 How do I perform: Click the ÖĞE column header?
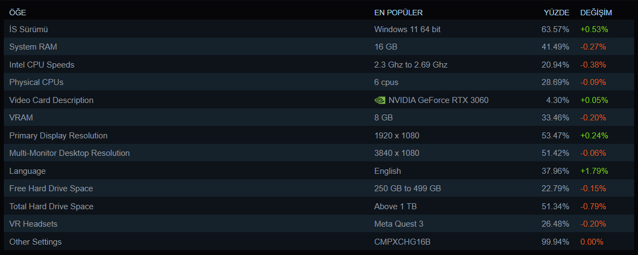tap(17, 13)
